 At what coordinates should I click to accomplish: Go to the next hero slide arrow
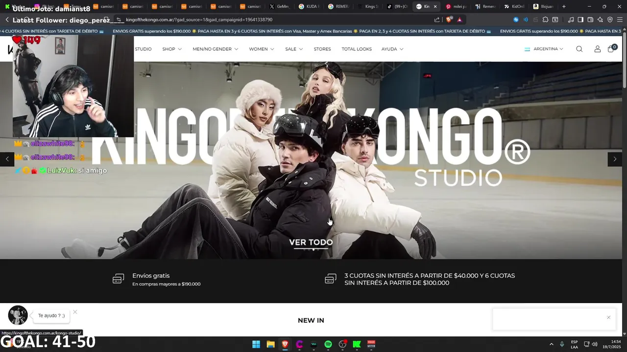pyautogui.click(x=615, y=159)
